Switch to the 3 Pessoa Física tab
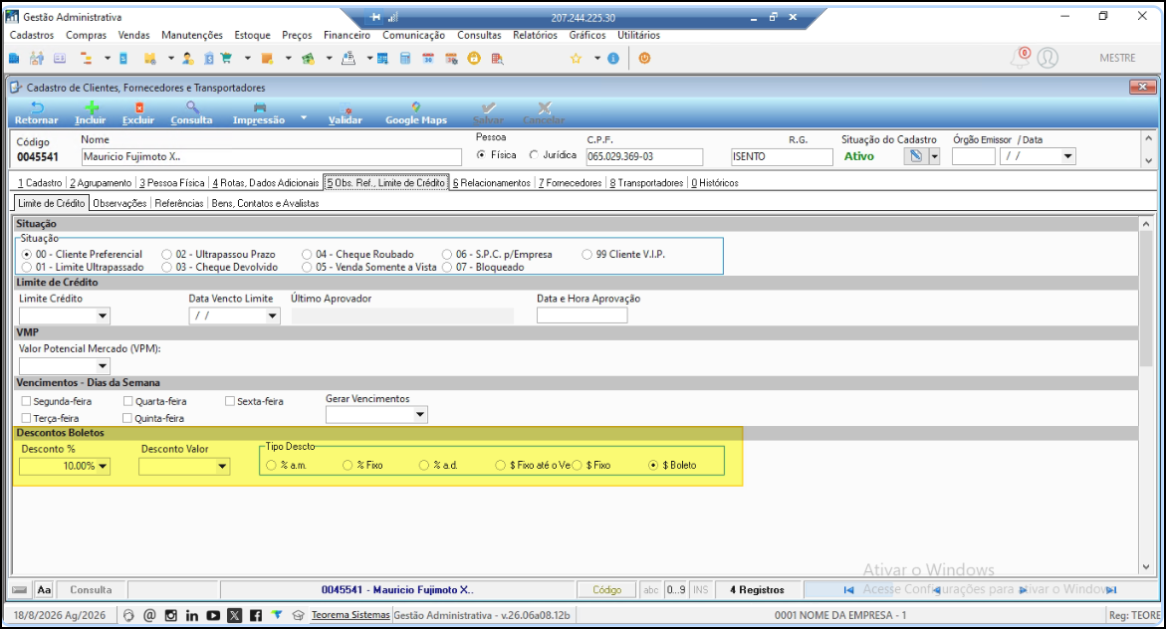Screen dimensions: 1166x629 (172, 183)
